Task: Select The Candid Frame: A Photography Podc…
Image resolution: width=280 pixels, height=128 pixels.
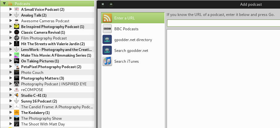Action: [x=57, y=107]
